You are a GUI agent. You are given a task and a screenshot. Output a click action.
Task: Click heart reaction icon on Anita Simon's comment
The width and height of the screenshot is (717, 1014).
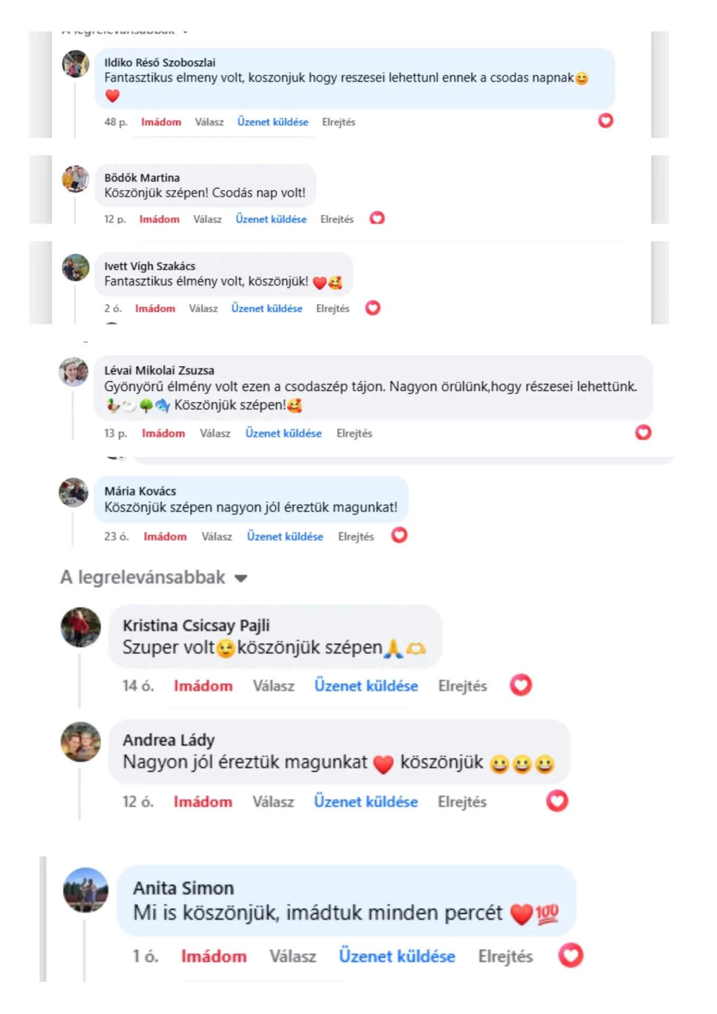[571, 955]
